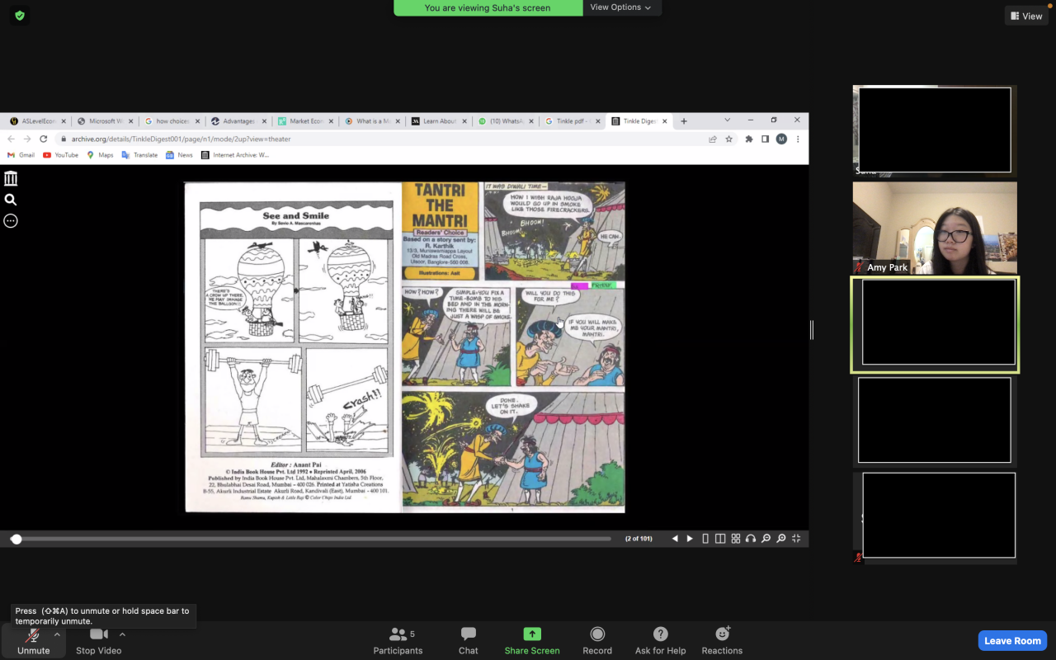The image size is (1056, 660).
Task: Open the Internet Archive bookmark
Action: click(x=235, y=155)
